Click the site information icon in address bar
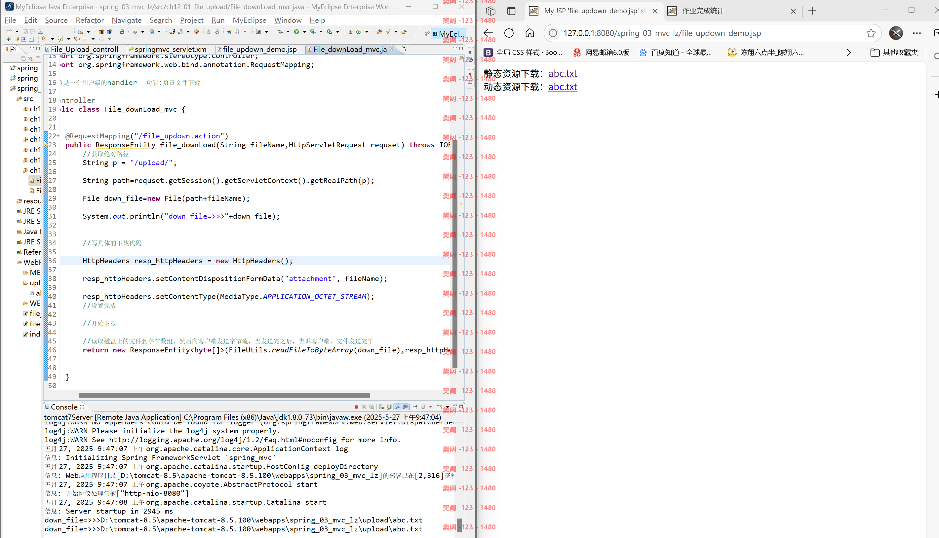This screenshot has width=939, height=538. pos(553,33)
